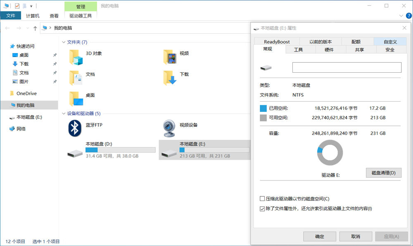Uncheck 除了文件属性外 indexing checkbox
Viewport: 413px width, 246px height.
pos(262,208)
